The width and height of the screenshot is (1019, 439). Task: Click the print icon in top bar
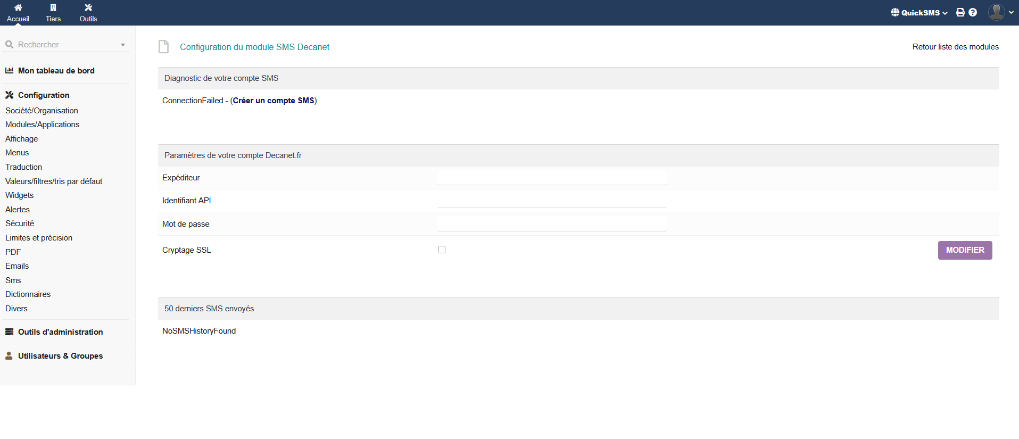960,12
